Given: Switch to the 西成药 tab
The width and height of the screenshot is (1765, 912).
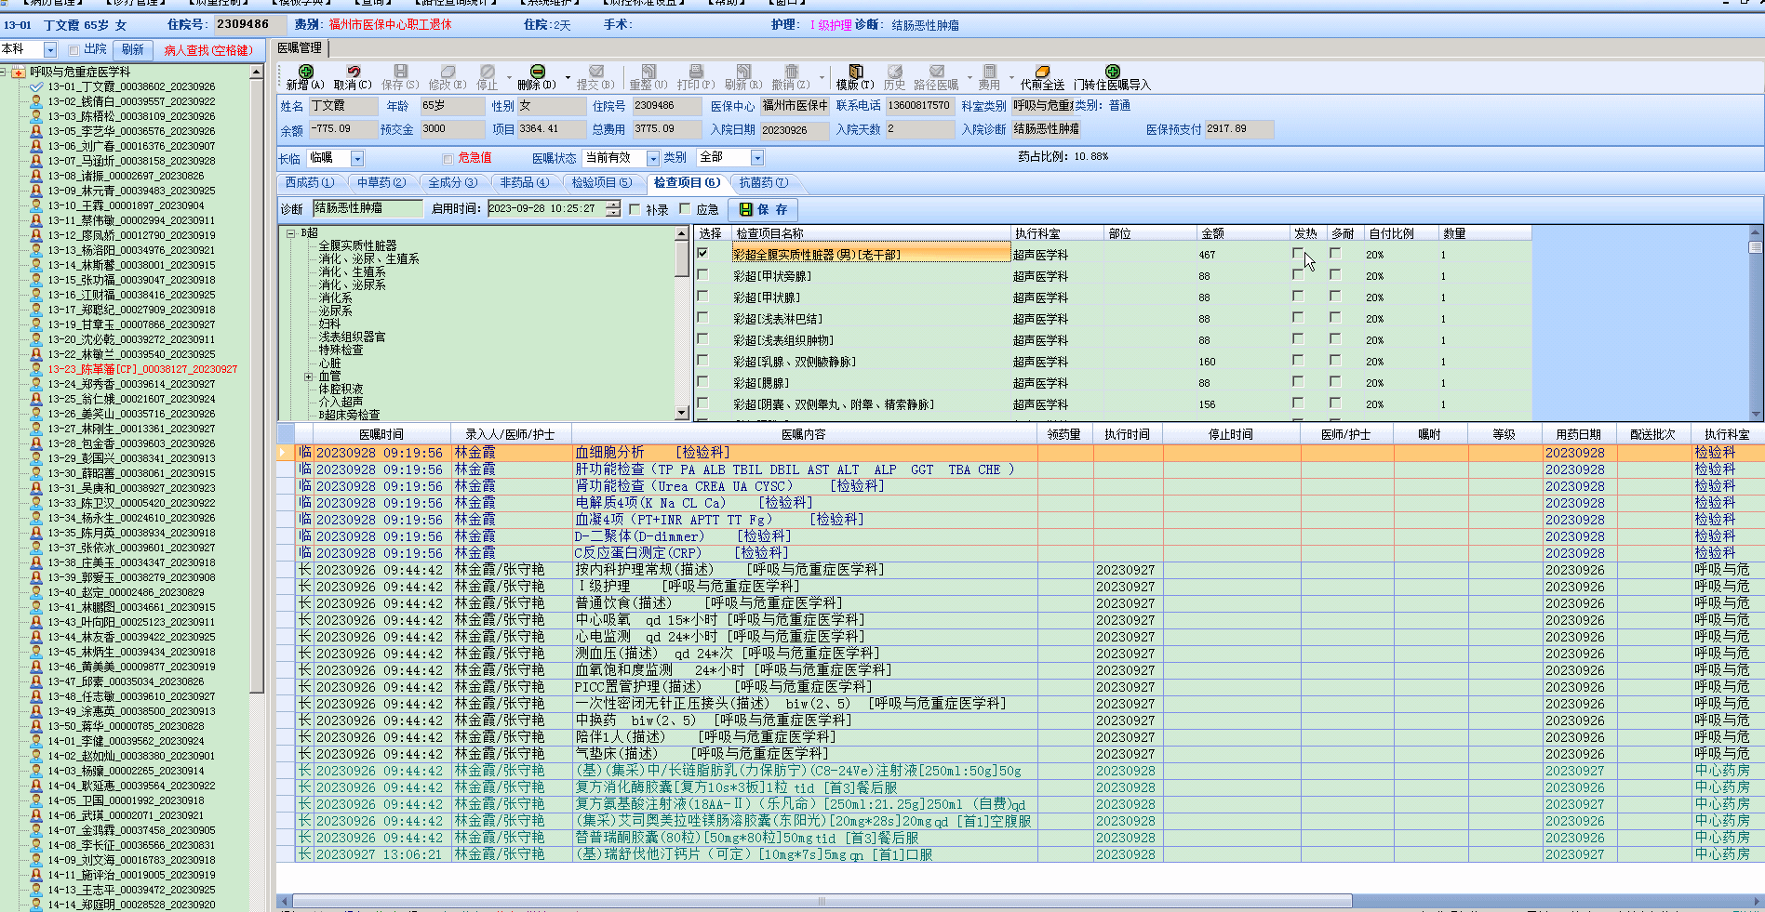Looking at the screenshot, I should [x=310, y=182].
